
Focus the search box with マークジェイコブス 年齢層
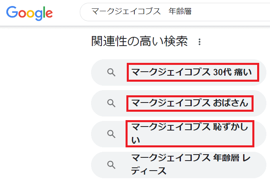(175, 12)
